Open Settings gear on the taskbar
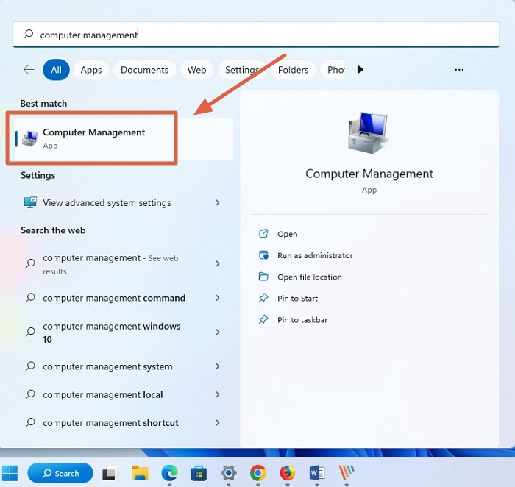515x487 pixels. click(229, 473)
